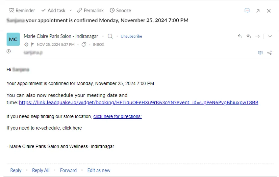Open 'click here for directions' link

117,116
